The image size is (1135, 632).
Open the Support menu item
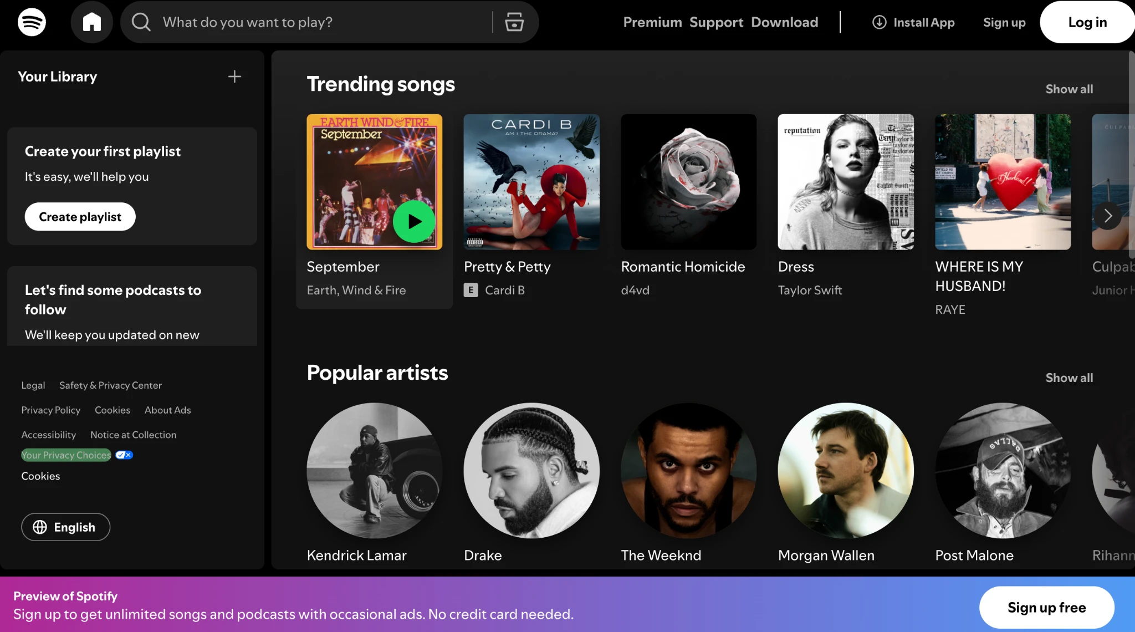[x=716, y=22]
